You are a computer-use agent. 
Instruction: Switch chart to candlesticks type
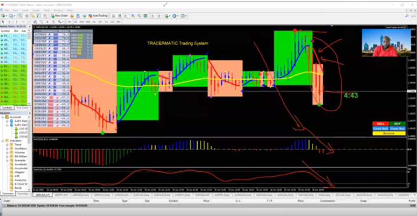[x=120, y=16]
